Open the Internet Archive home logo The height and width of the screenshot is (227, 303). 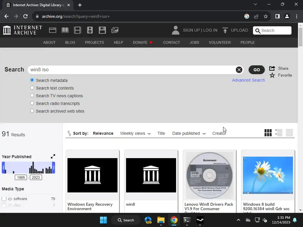tap(22, 30)
